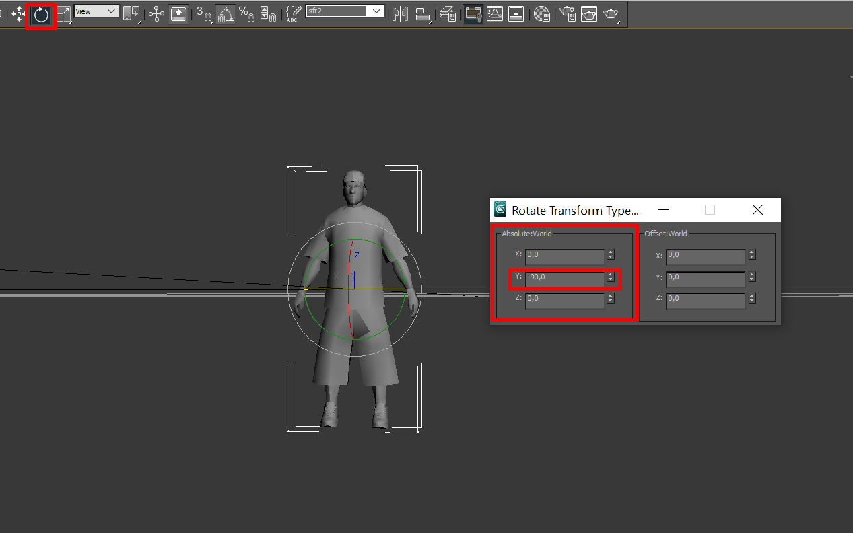This screenshot has height=533, width=853.
Task: Activate the Select and Rotate tool
Action: tap(41, 14)
